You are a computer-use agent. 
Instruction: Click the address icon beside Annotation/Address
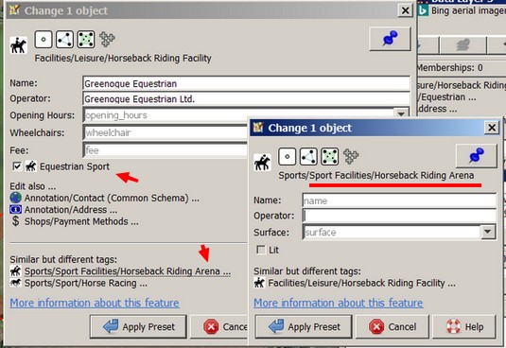[15, 210]
